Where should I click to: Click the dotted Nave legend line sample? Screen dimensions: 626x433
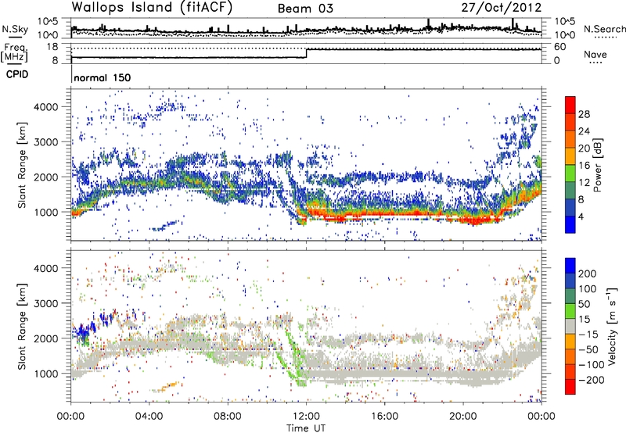tap(595, 63)
